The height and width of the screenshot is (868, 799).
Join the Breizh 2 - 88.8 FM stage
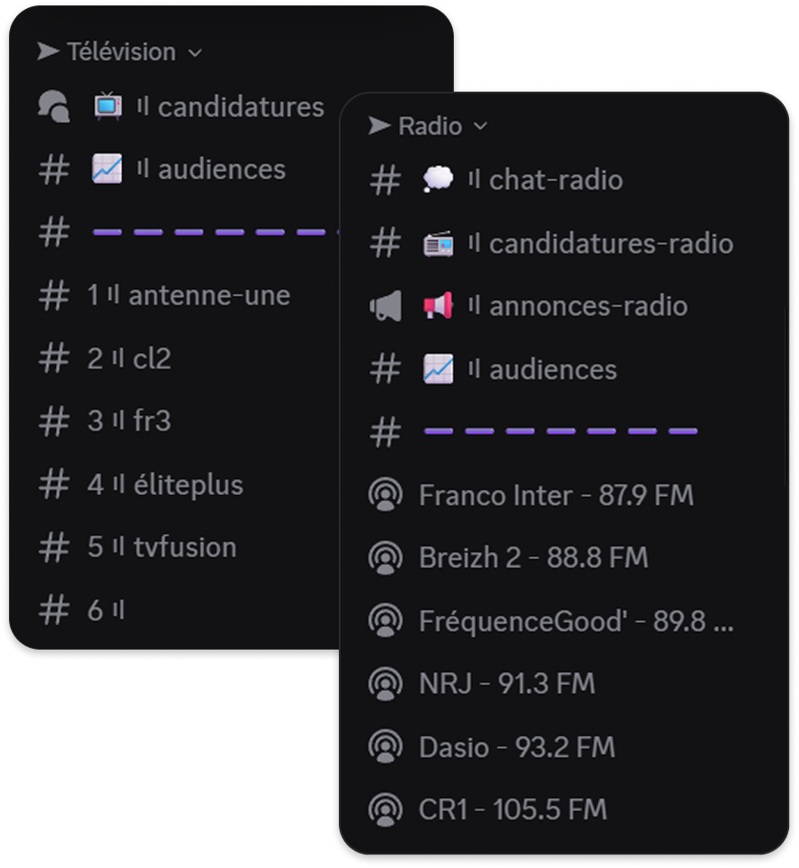click(532, 557)
